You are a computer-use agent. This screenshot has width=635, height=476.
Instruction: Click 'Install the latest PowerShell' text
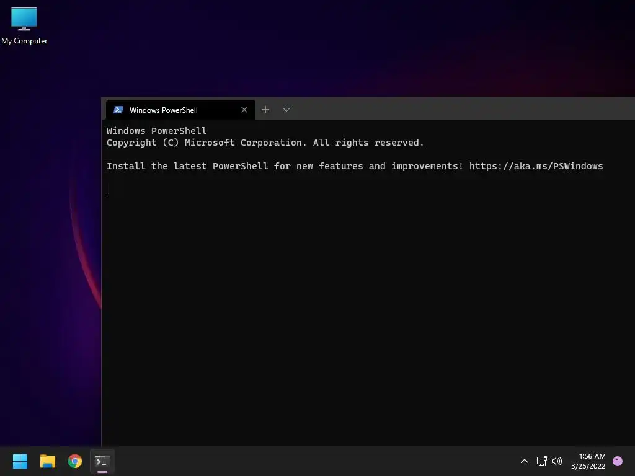pos(187,166)
